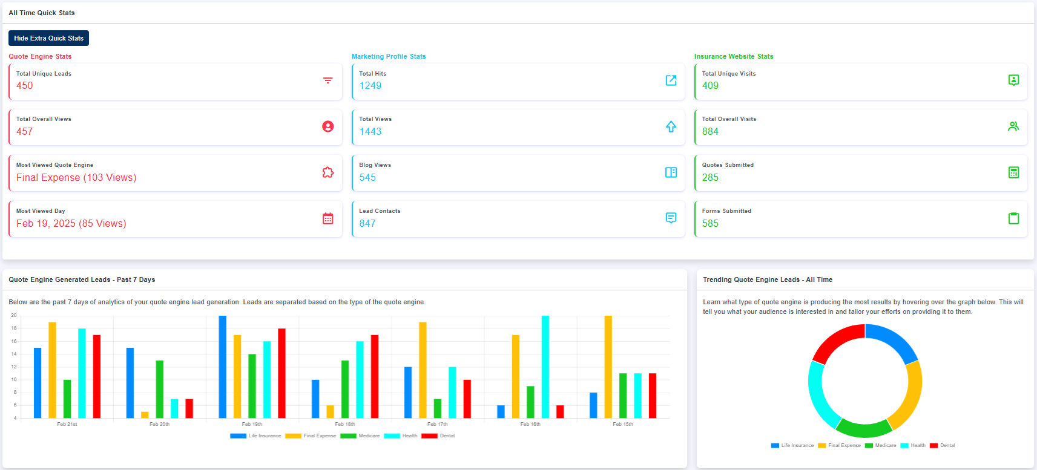Click the up arrow icon in Total Views card
Image resolution: width=1037 pixels, height=470 pixels.
click(671, 126)
